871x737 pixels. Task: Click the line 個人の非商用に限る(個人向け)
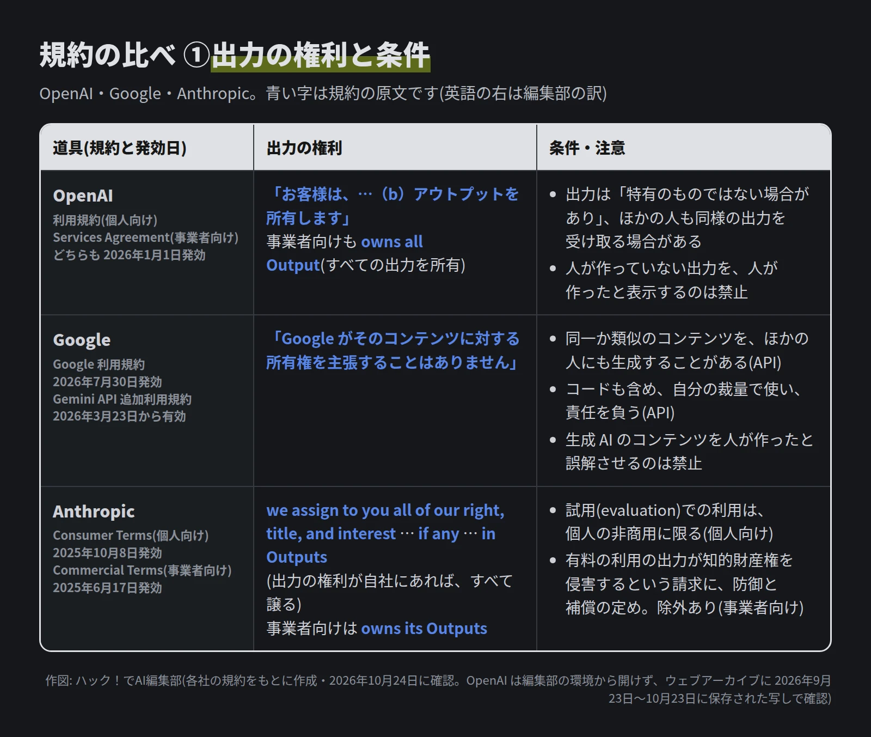click(x=669, y=534)
